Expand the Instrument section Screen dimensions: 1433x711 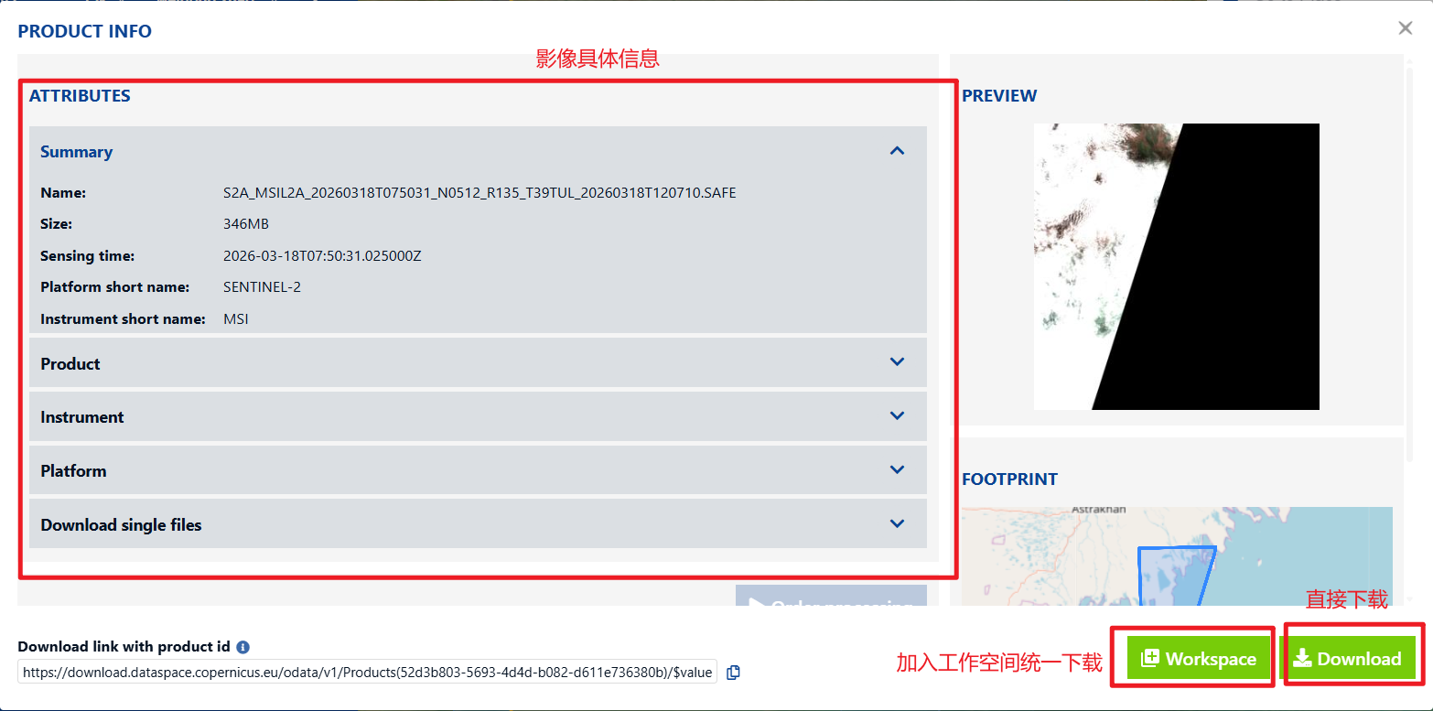coord(478,416)
